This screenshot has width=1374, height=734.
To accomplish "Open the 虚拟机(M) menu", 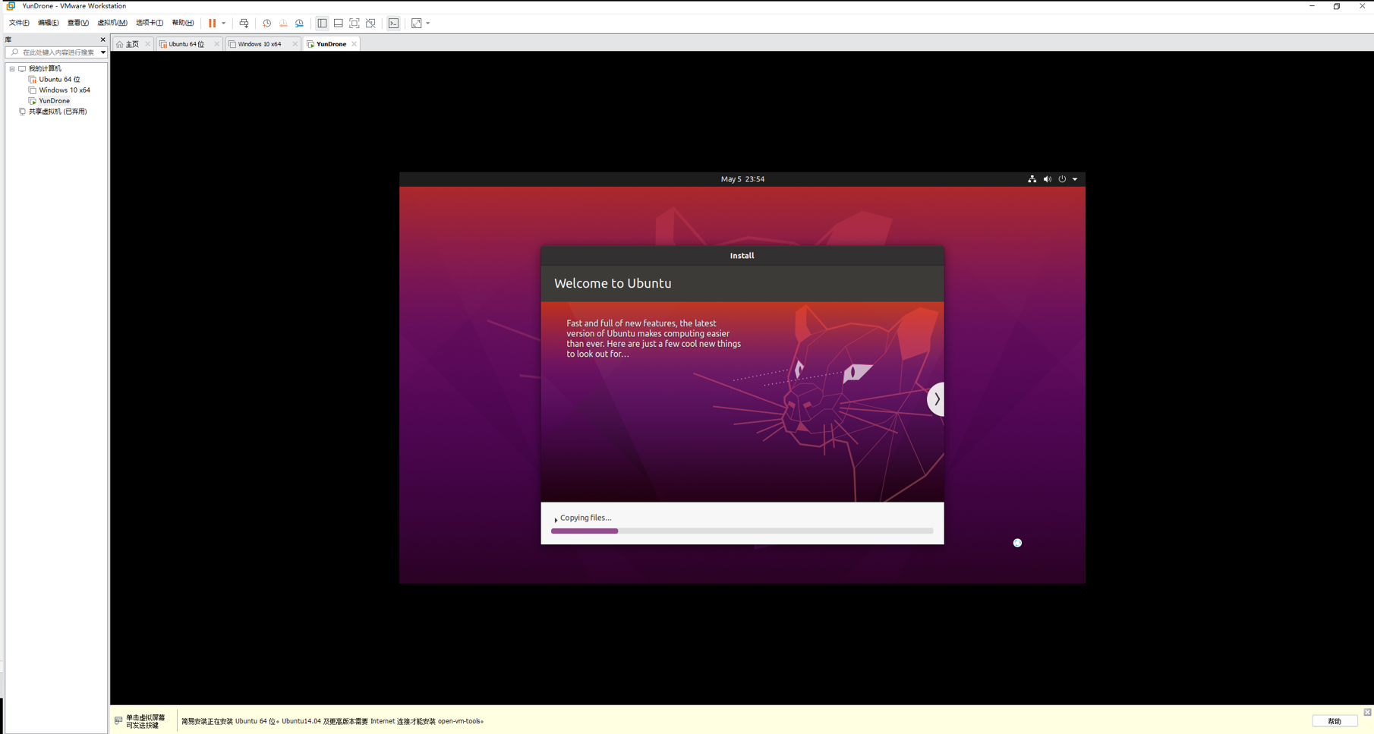I will point(112,23).
